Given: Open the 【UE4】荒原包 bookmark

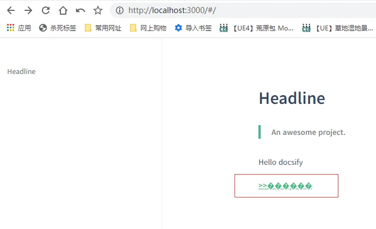Looking at the screenshot, I should pyautogui.click(x=257, y=28).
